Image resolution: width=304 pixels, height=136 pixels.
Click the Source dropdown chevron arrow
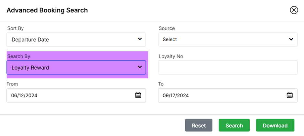click(x=291, y=39)
